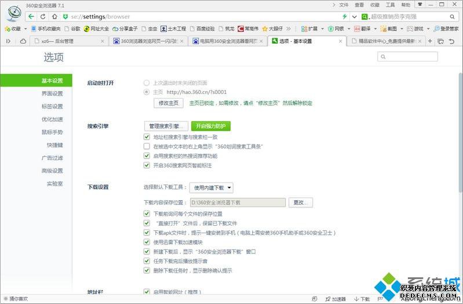Toggle the sidebar icon at tab bar left
The height and width of the screenshot is (304, 463).
click(x=9, y=41)
